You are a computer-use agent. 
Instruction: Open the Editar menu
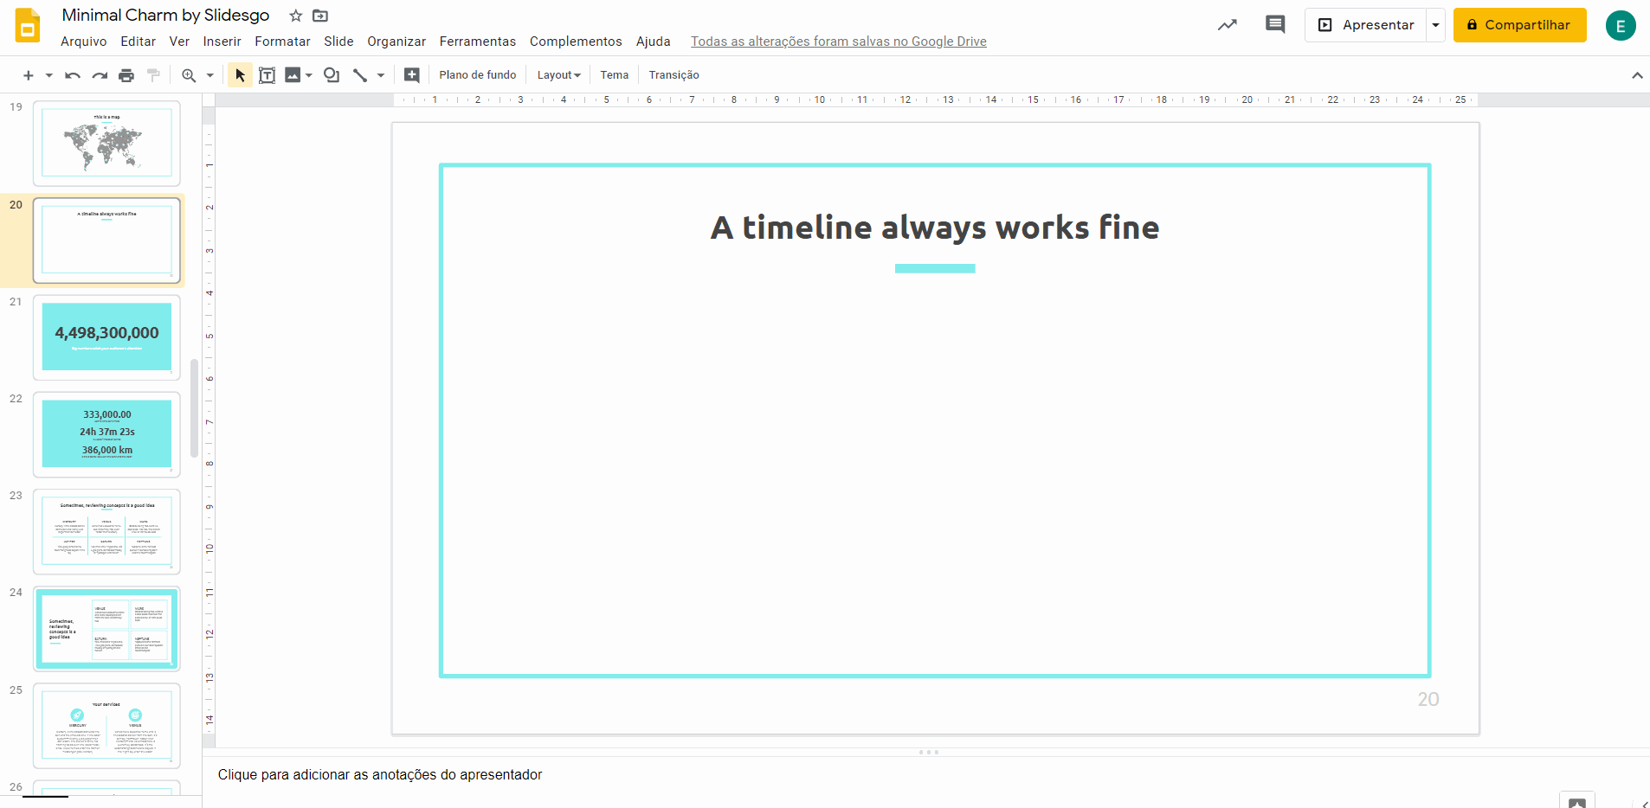coord(139,42)
